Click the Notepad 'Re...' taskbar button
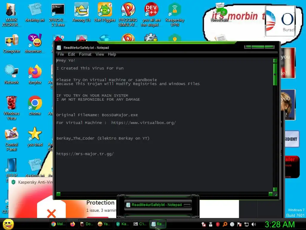 (158, 224)
